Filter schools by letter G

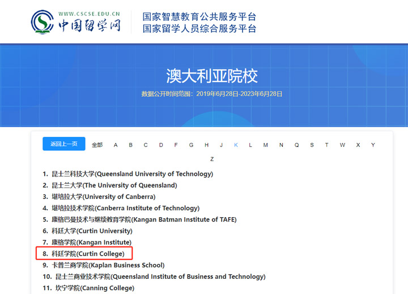click(192, 145)
